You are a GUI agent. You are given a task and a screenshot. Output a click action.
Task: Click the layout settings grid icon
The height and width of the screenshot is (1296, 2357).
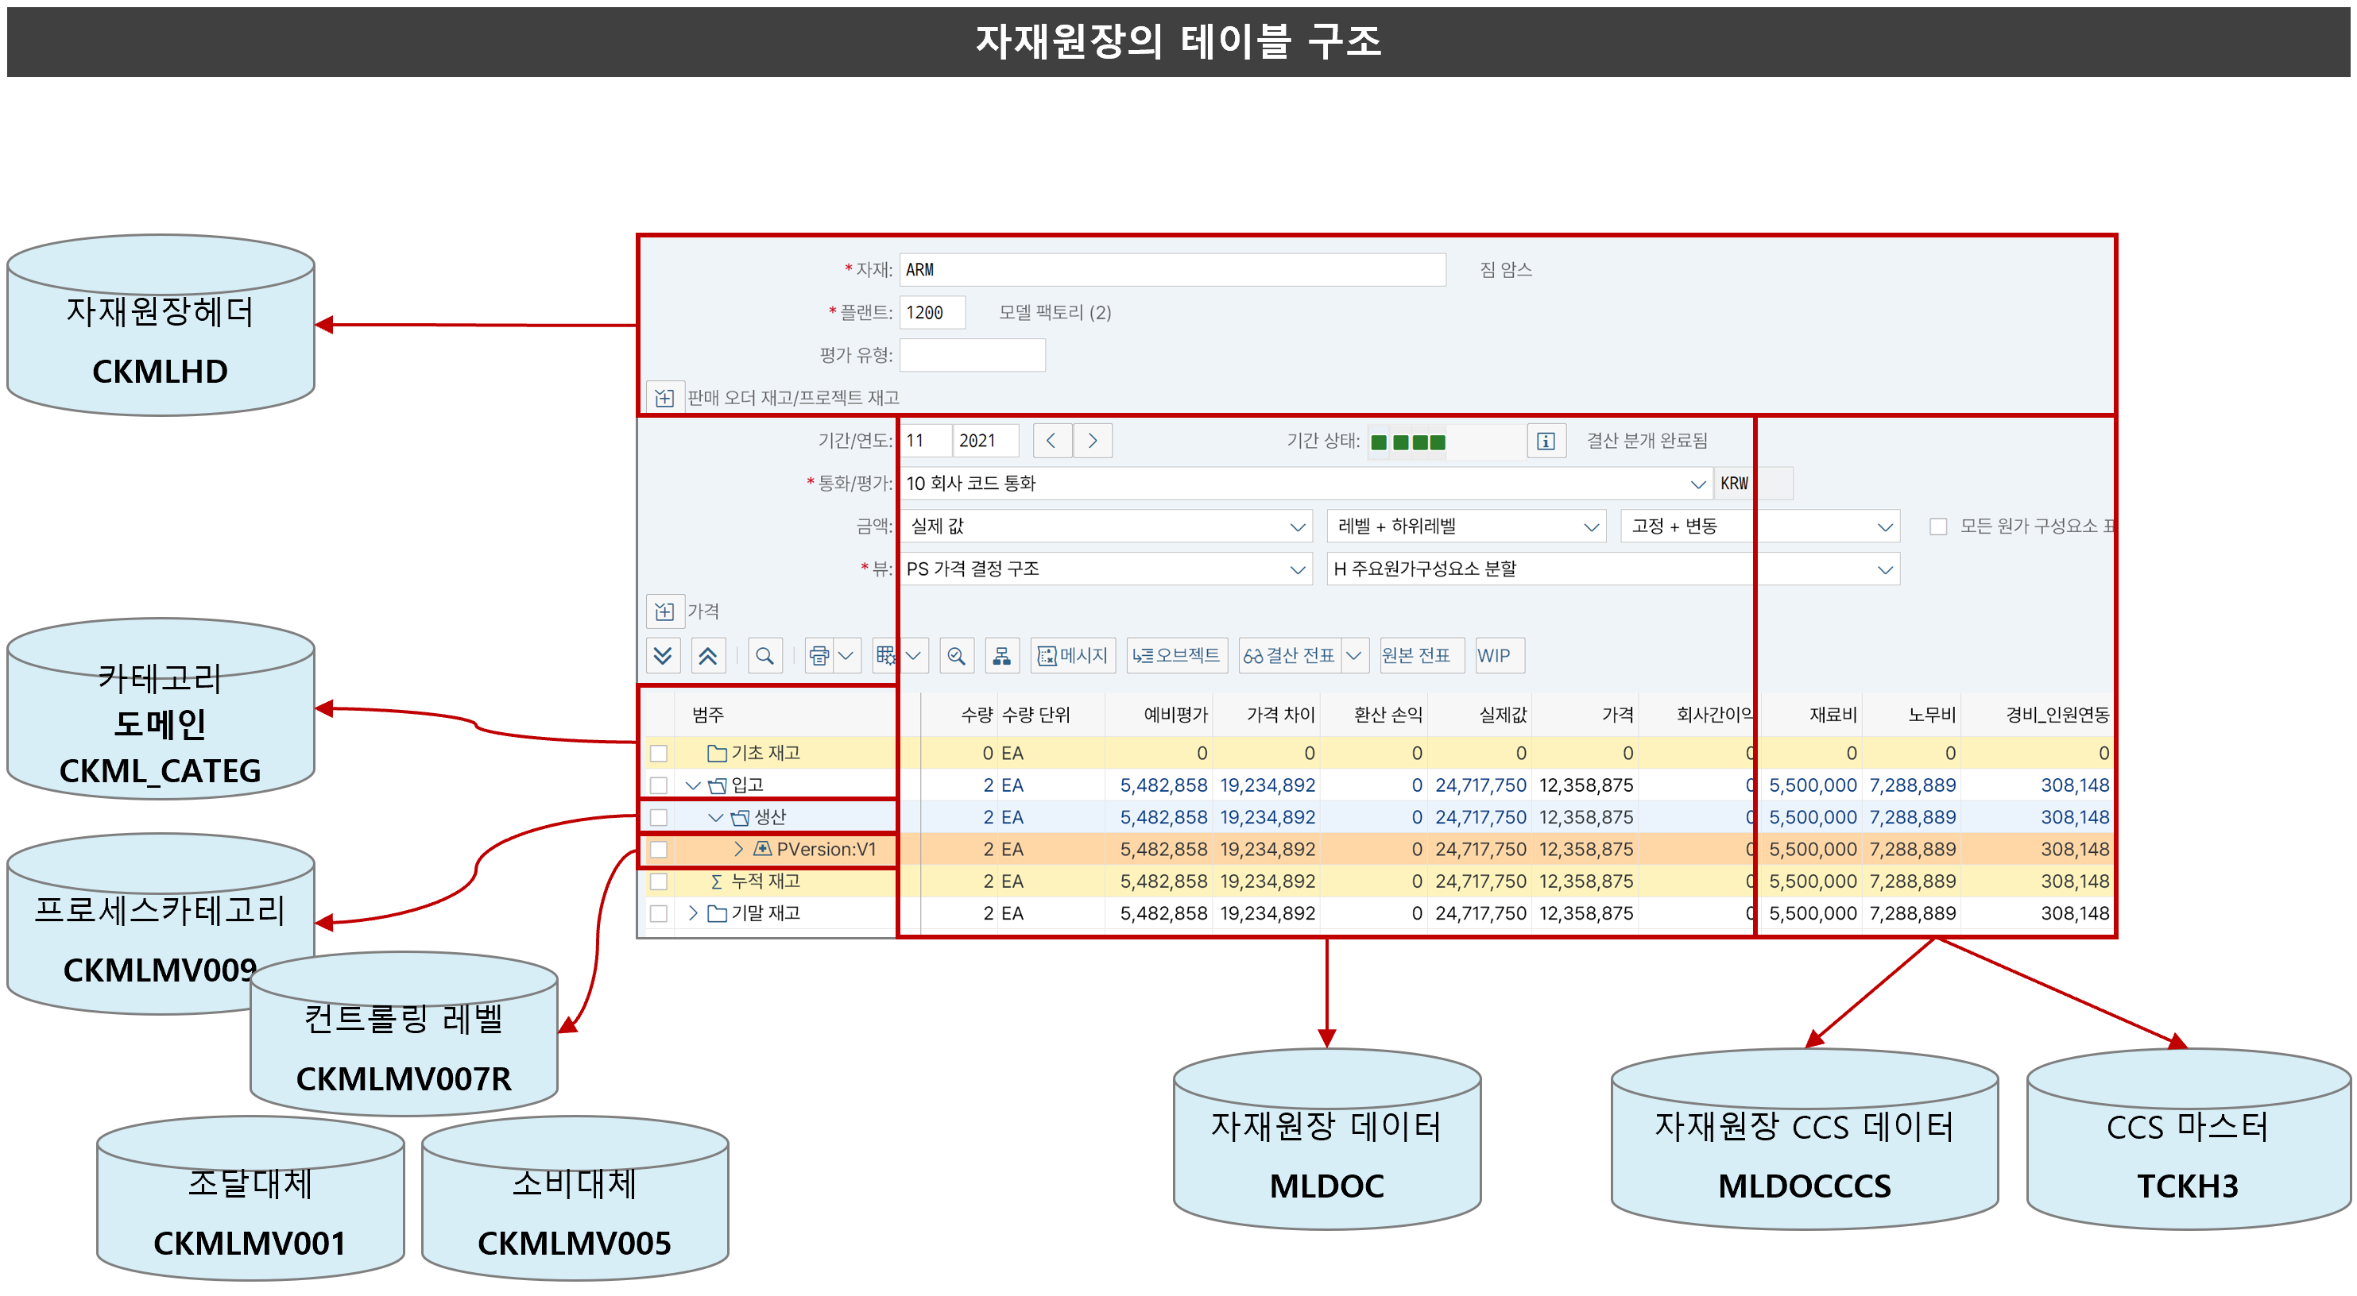click(884, 656)
